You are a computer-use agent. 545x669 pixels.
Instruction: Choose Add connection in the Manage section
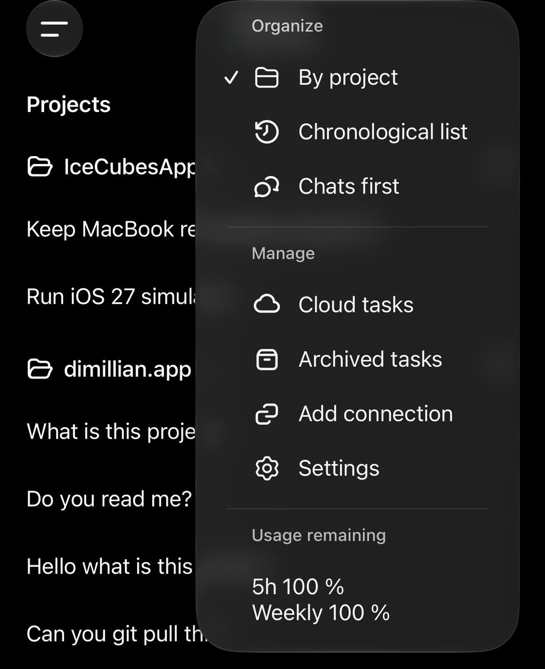click(x=357, y=414)
